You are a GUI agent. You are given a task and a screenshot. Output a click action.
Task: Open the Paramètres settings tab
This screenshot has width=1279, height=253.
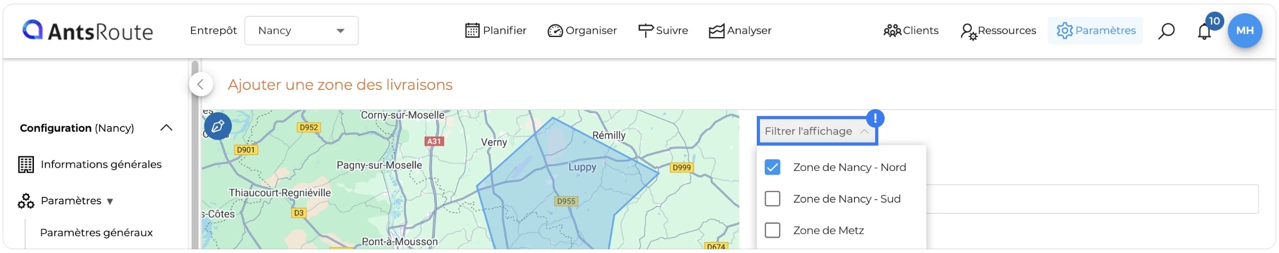tap(1095, 31)
